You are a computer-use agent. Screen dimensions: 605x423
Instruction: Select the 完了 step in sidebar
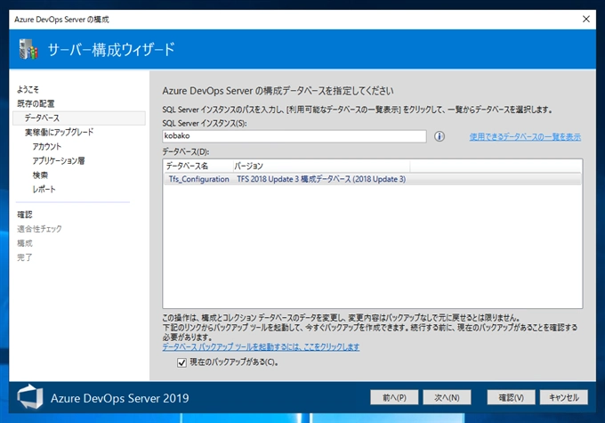click(x=25, y=257)
